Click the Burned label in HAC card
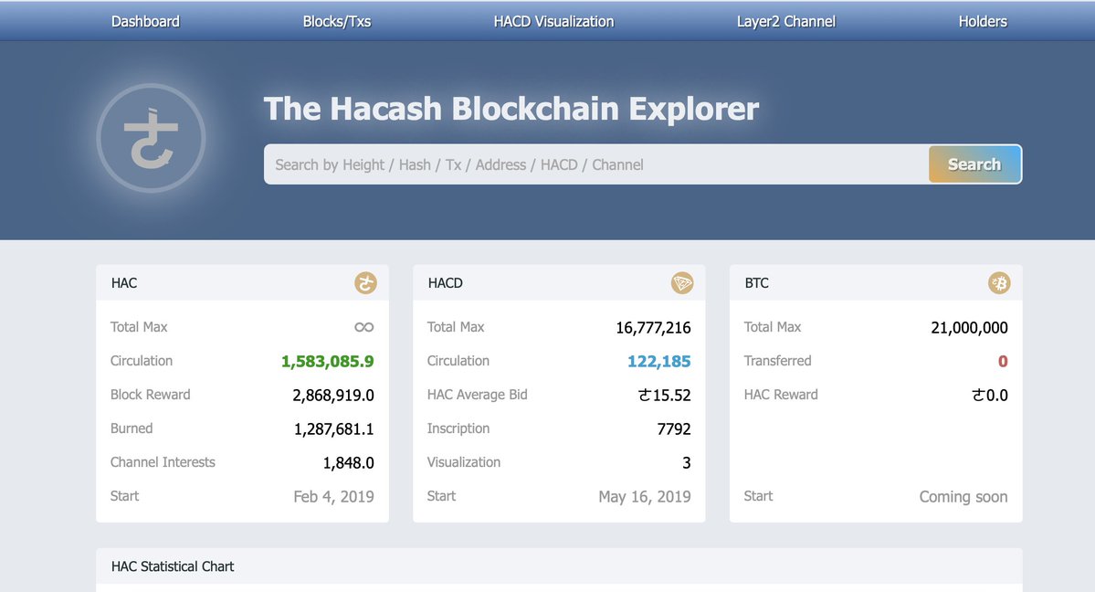This screenshot has height=592, width=1095. pos(132,428)
